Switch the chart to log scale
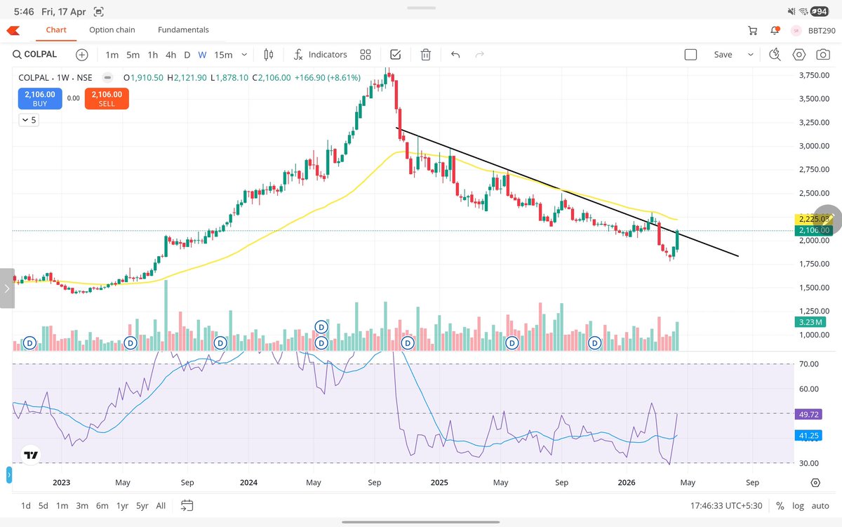The width and height of the screenshot is (842, 527). coord(798,505)
